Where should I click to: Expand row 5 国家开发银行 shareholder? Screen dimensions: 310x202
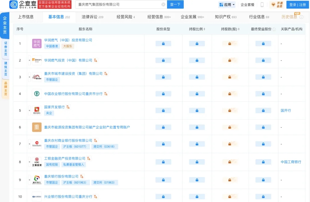[30, 110]
